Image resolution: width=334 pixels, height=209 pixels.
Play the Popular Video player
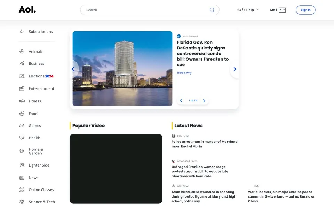click(116, 169)
